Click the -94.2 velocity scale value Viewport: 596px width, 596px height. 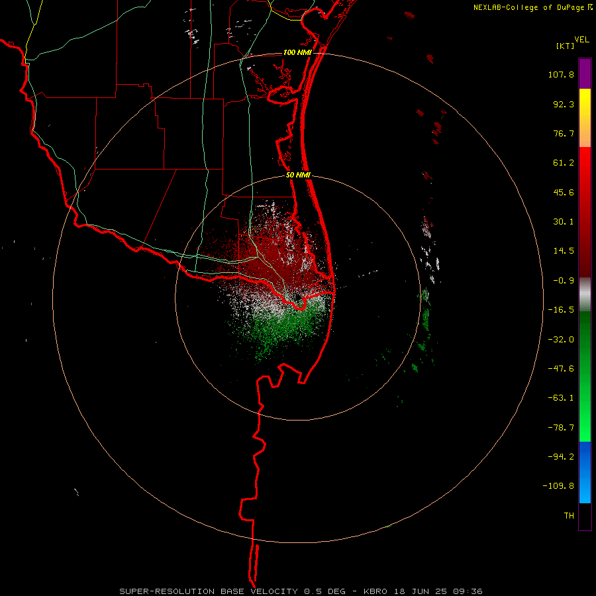point(561,457)
